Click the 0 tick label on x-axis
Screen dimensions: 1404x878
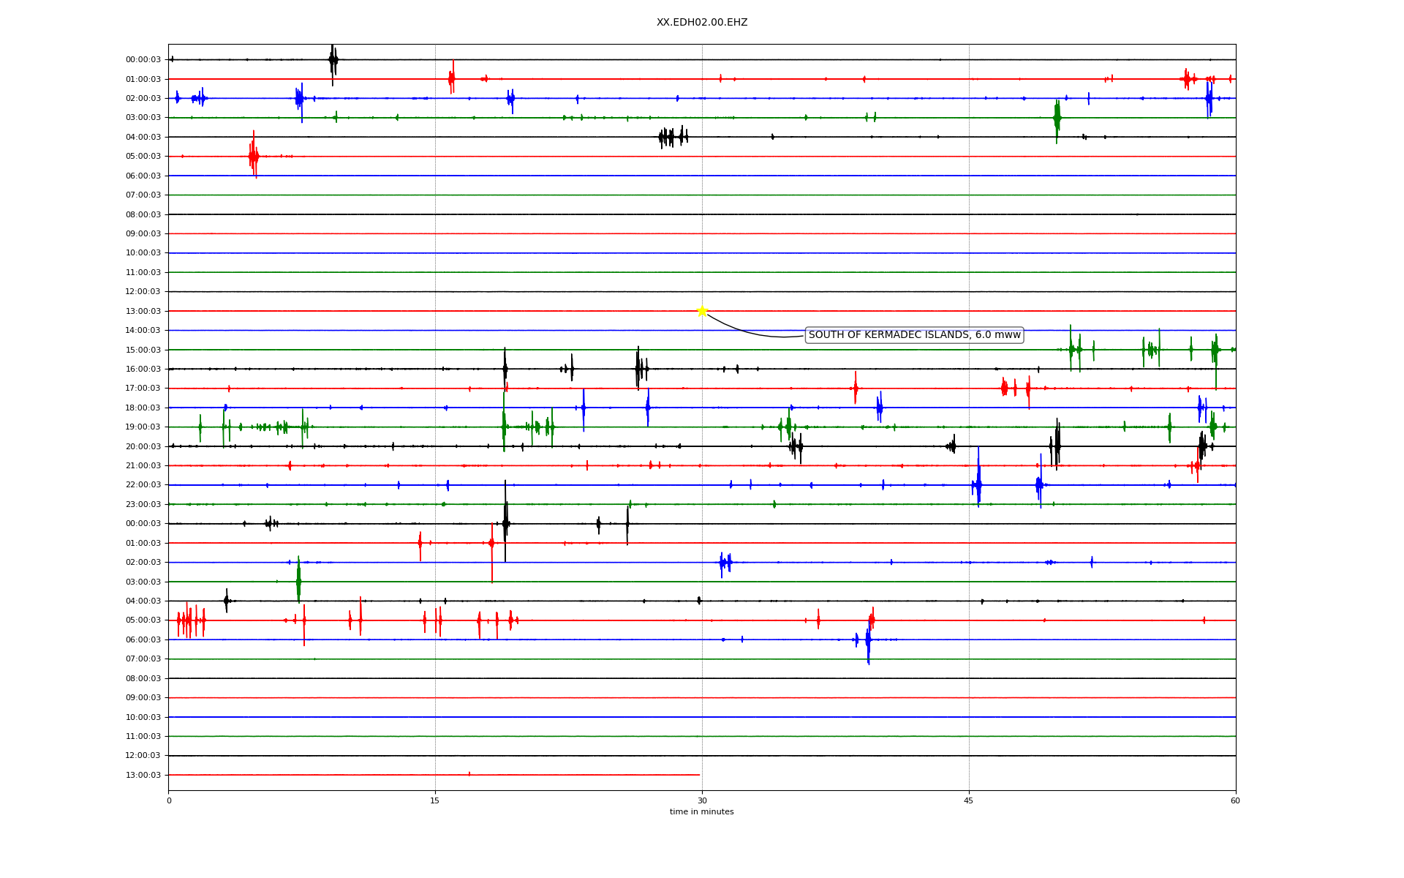(169, 800)
